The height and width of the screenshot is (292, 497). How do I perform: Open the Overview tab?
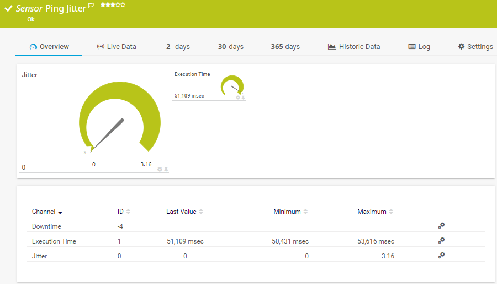point(49,47)
